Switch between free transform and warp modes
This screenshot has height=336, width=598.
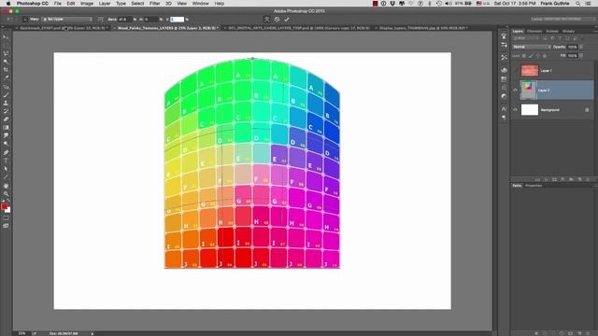click(266, 19)
